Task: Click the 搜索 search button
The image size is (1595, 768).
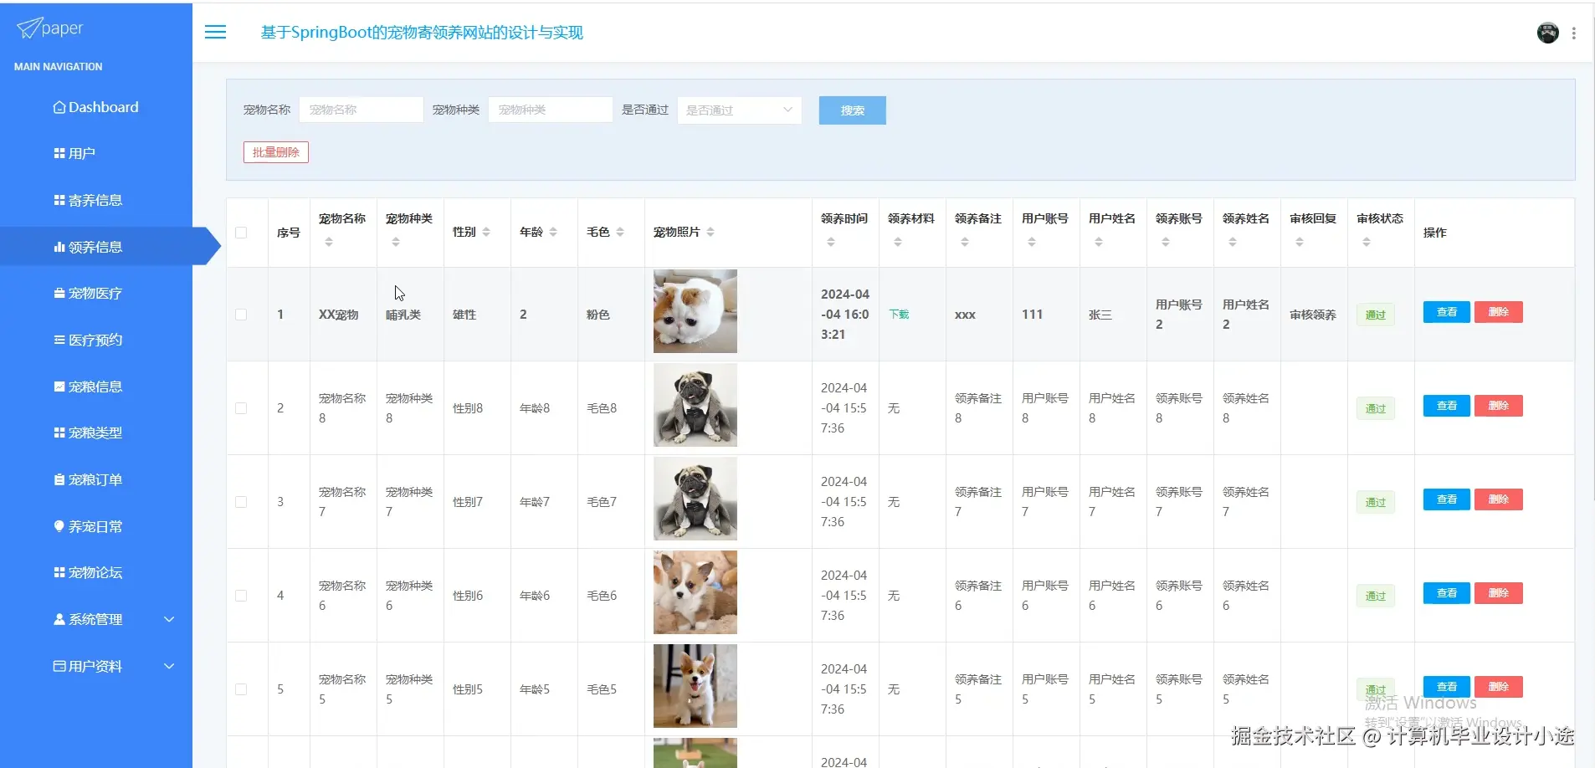Action: tap(852, 110)
